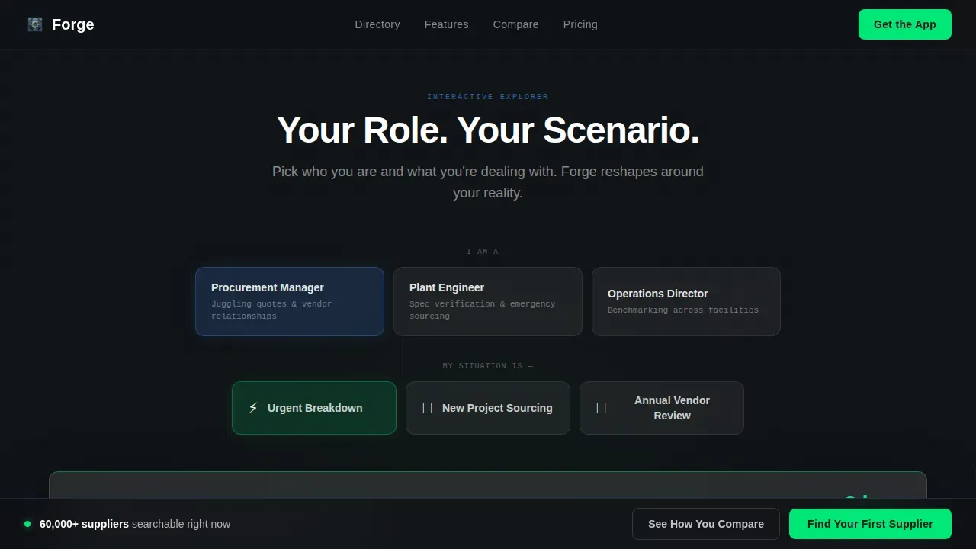Click 'Benchmarking across facilities' description
976x549 pixels.
(x=683, y=310)
